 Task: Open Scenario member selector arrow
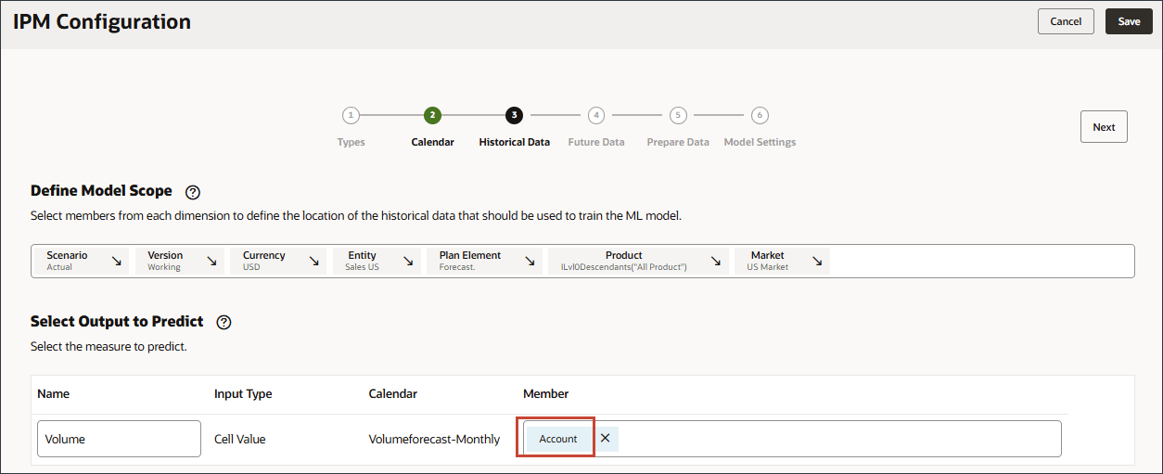coord(116,262)
